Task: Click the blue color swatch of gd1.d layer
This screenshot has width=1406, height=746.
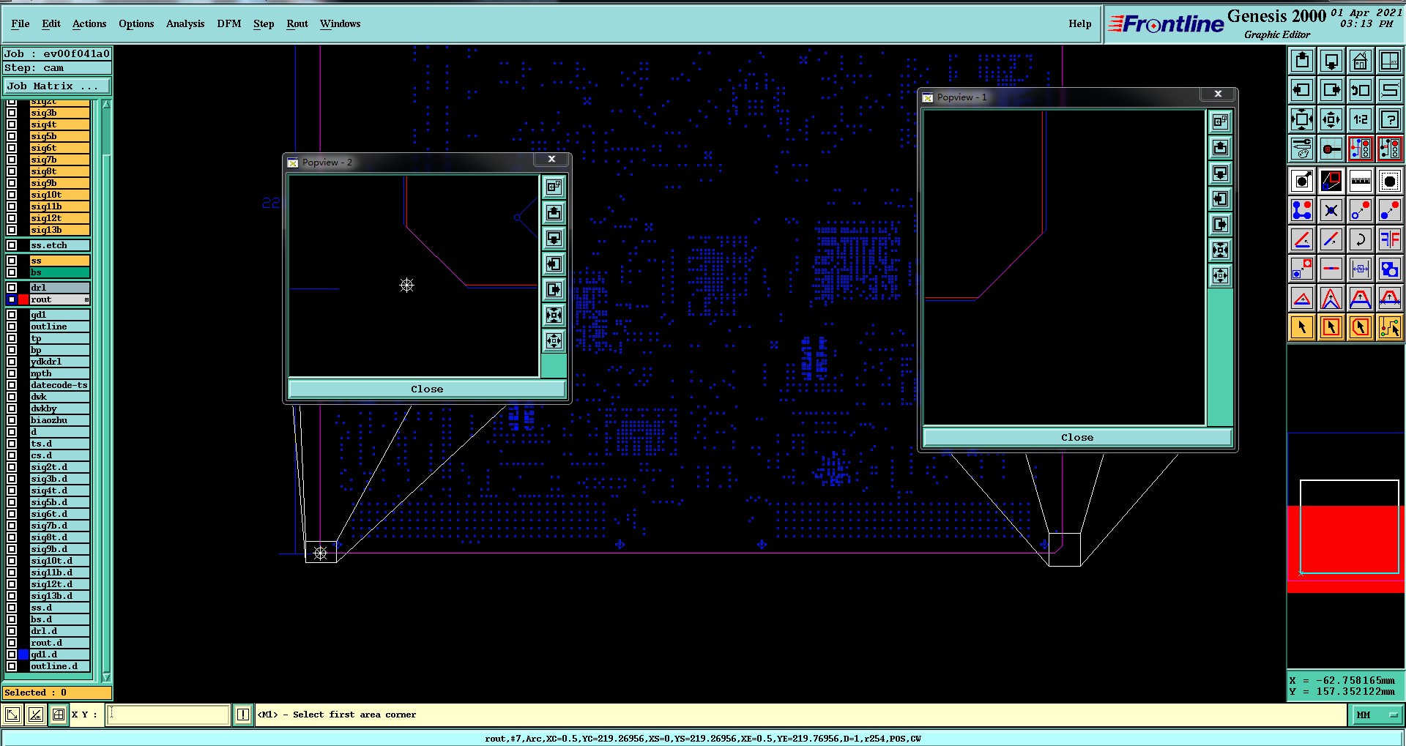Action: (23, 654)
